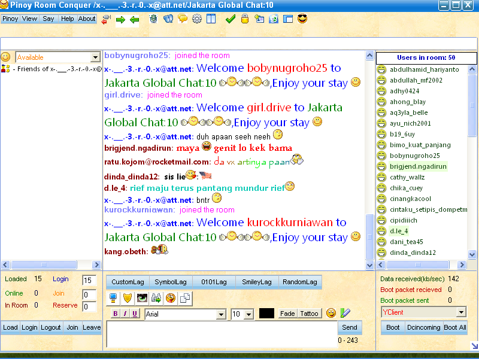Click the green hand badge toolbar icon
Screen dimensions: 479x359
coord(153,19)
